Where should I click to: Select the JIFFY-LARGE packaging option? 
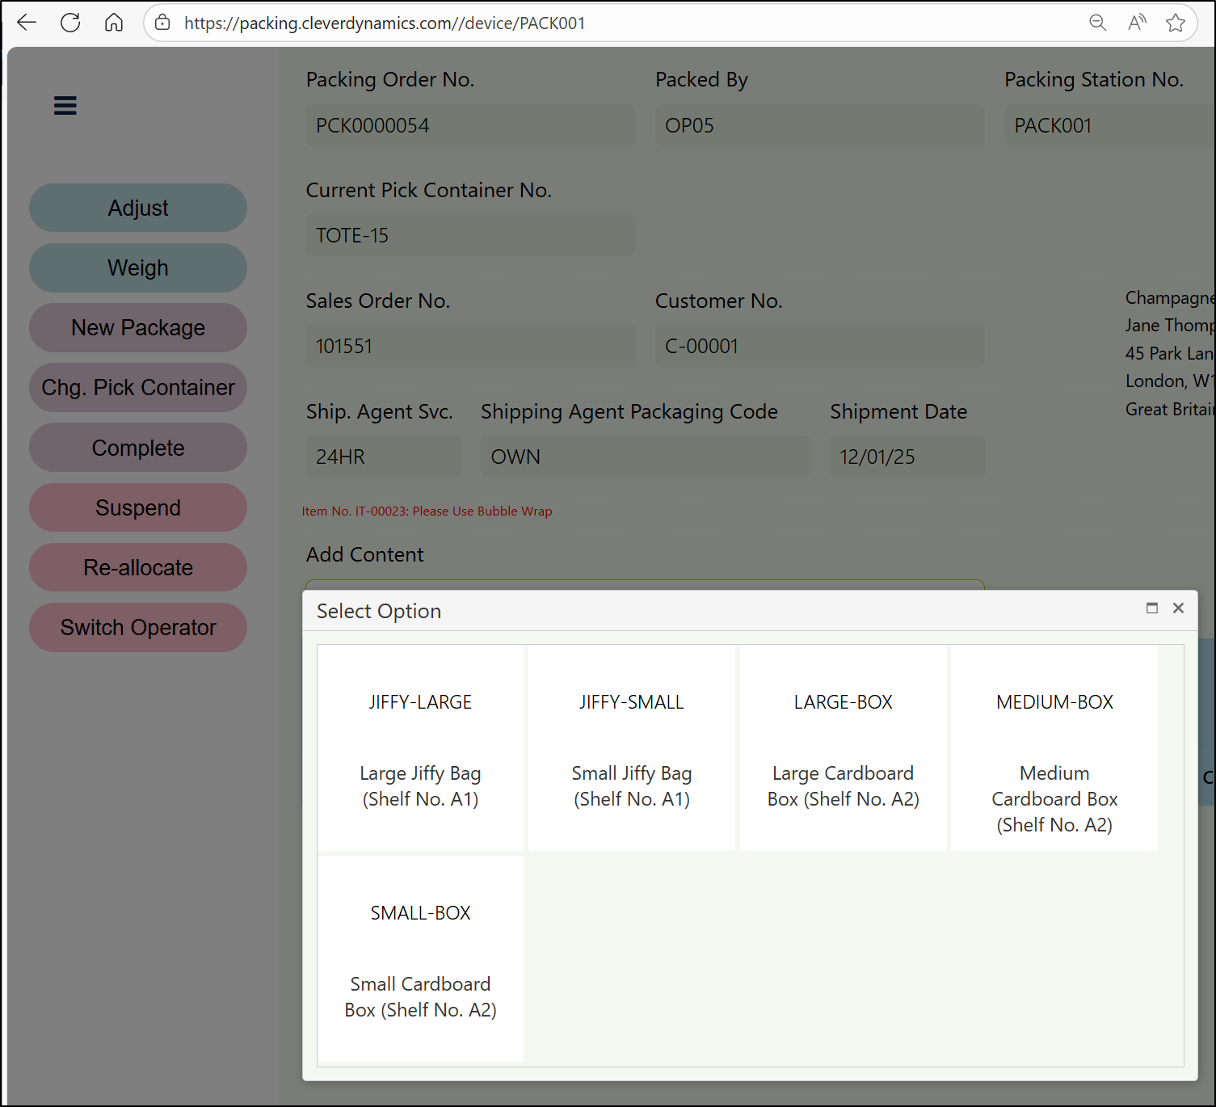tap(420, 747)
